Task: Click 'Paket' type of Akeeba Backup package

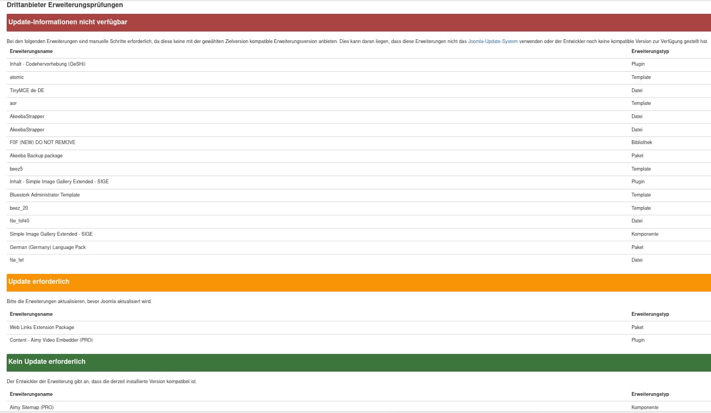Action: (x=637, y=156)
